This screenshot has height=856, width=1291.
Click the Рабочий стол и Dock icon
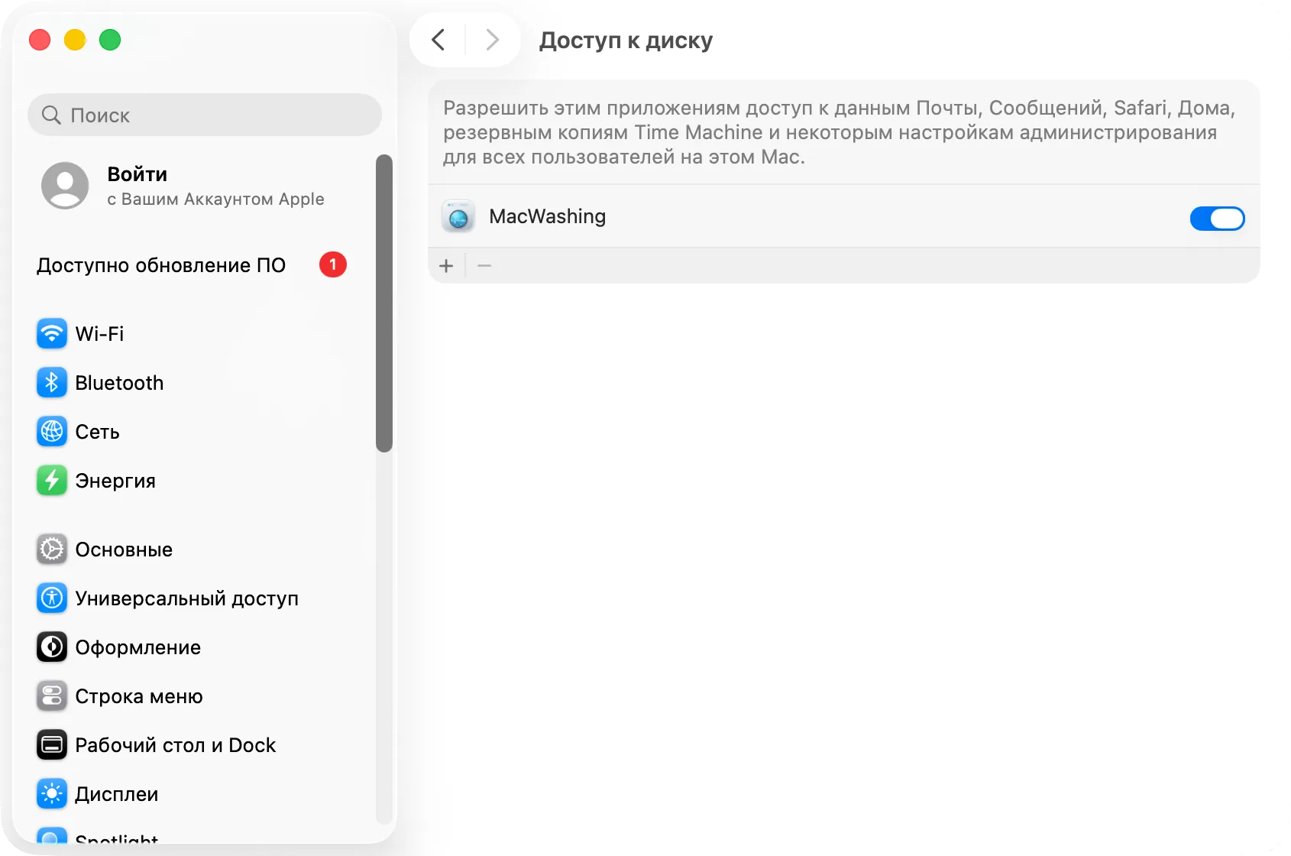[x=52, y=745]
